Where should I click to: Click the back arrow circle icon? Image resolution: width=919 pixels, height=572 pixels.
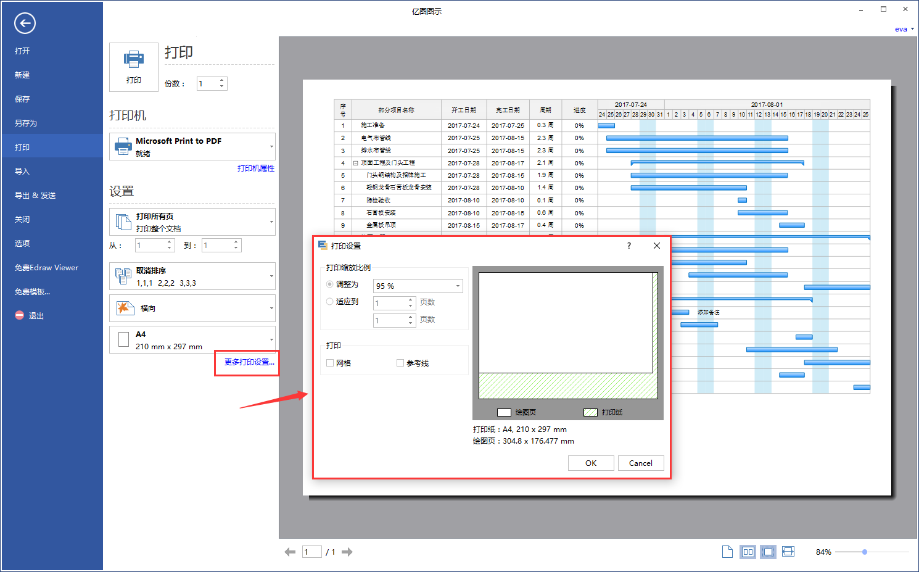tap(25, 23)
